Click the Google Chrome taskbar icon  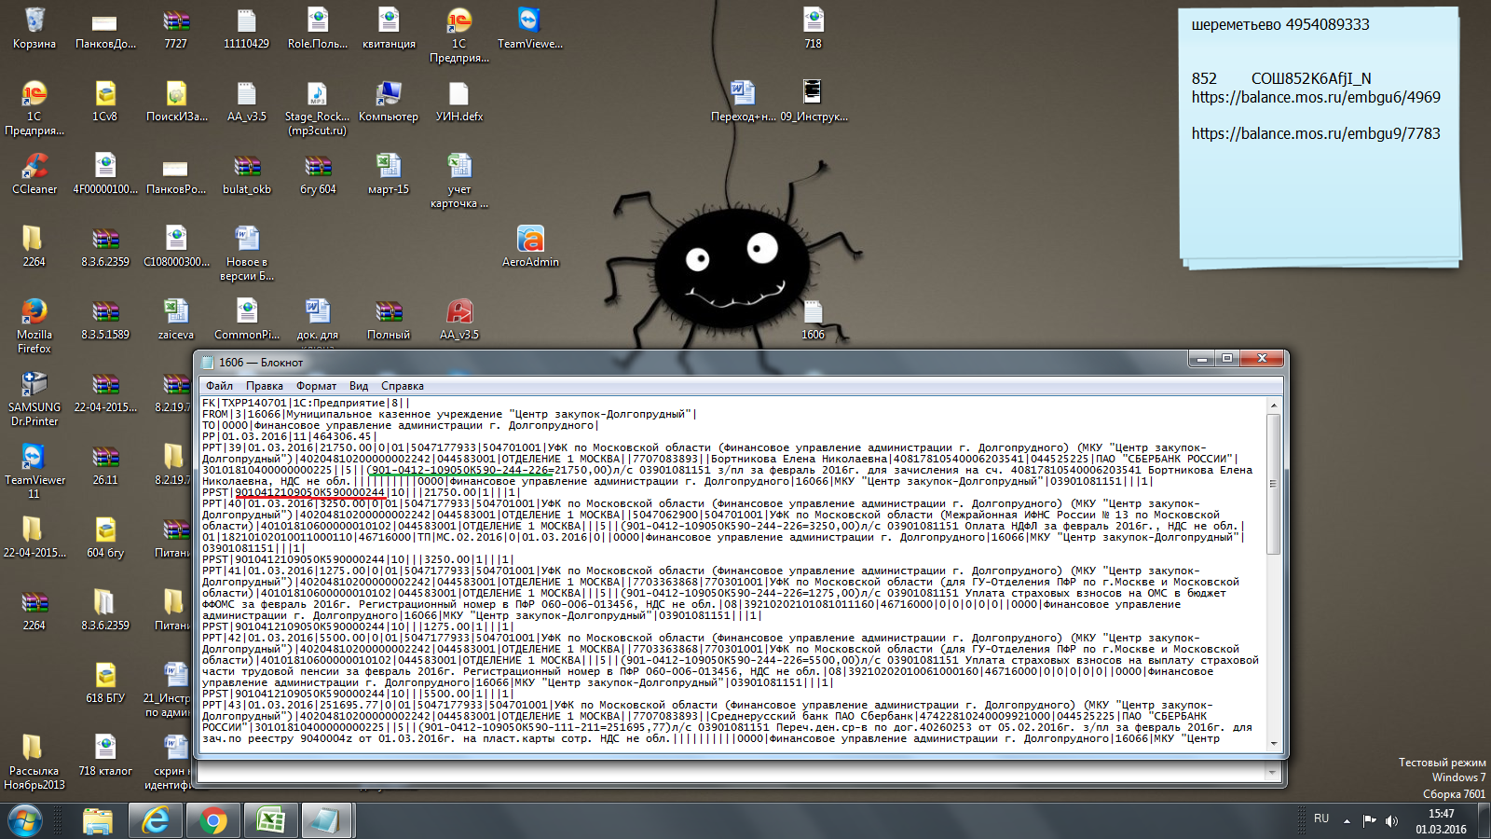pos(212,820)
